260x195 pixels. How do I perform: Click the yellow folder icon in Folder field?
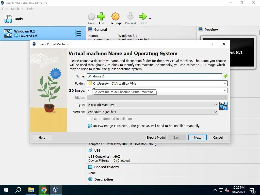tap(90, 83)
